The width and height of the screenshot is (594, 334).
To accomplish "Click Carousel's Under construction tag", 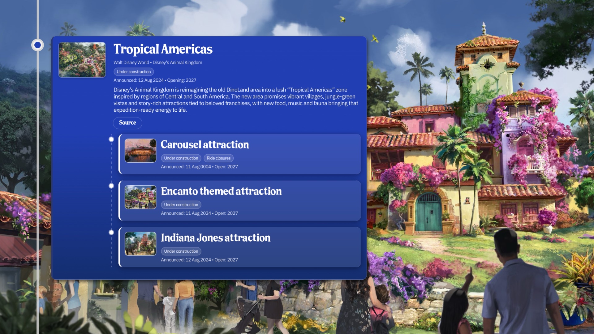I will 181,158.
